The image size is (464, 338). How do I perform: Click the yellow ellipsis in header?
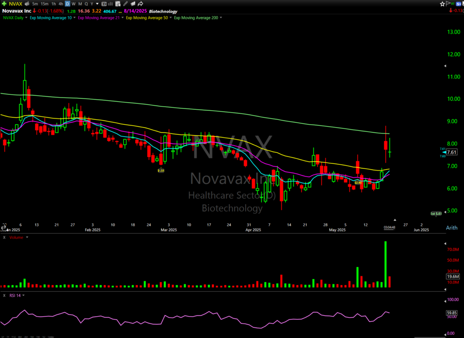tap(120, 12)
